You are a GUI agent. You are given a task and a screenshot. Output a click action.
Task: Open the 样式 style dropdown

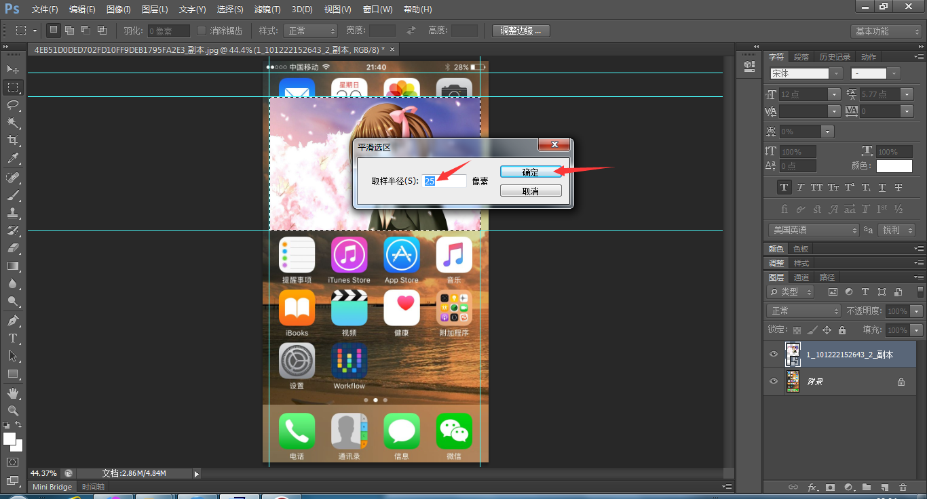click(x=309, y=31)
